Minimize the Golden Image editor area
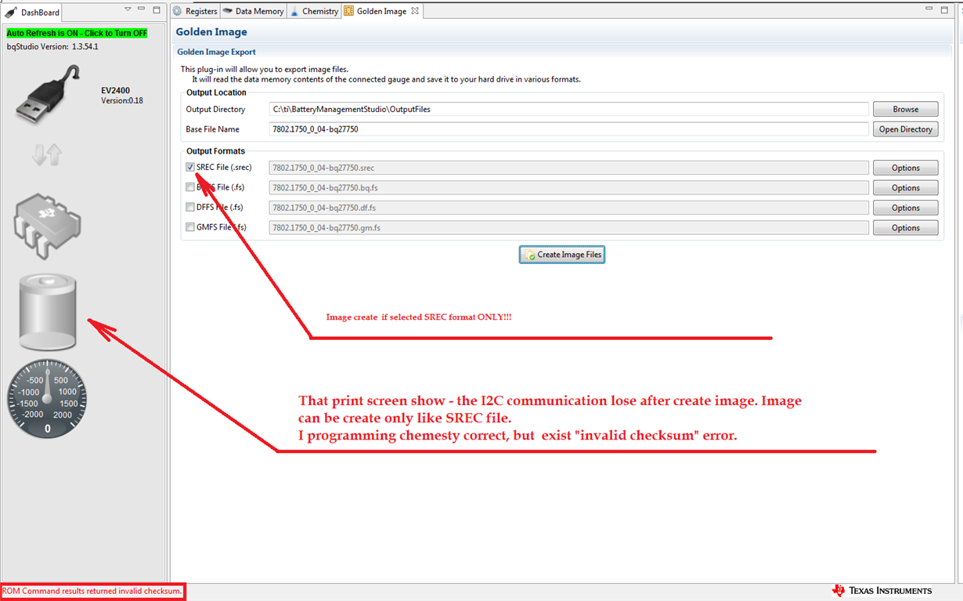 point(930,9)
